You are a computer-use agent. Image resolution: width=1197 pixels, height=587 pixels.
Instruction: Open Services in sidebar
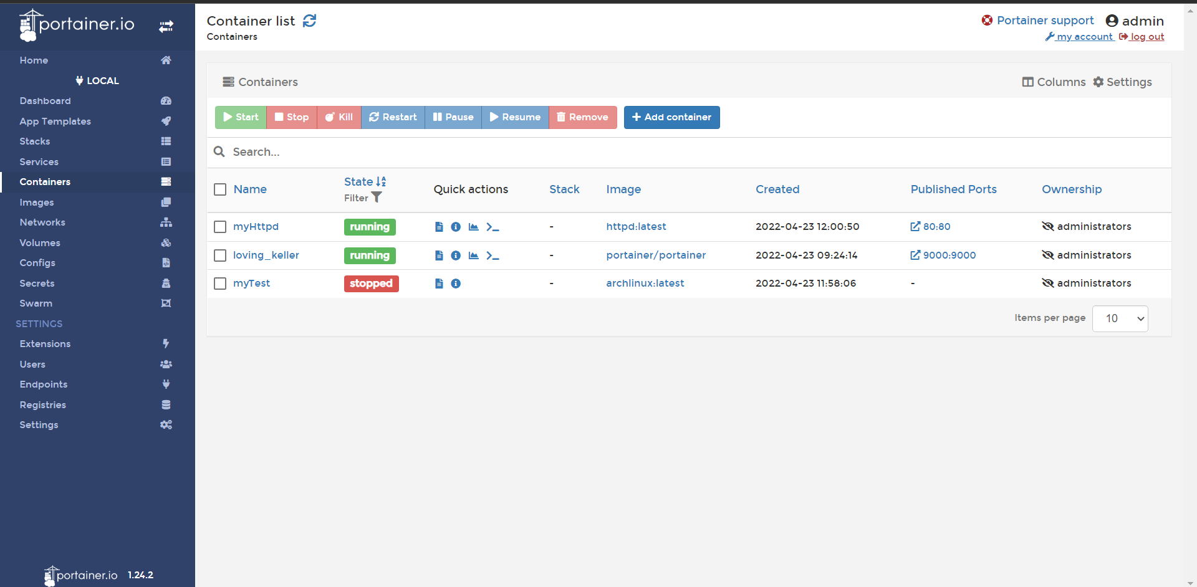click(97, 162)
